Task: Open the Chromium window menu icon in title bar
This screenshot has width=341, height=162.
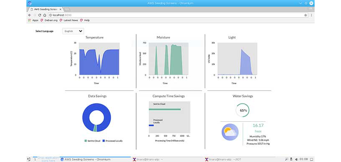Action: tap(30, 3)
